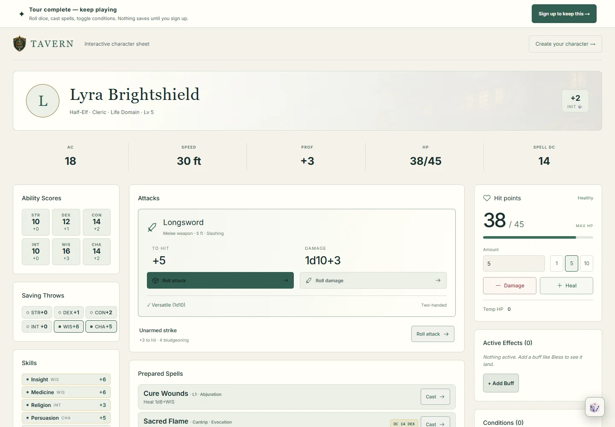The image size is (615, 427).
Task: Toggle INT saving throw proficiency
Action: tap(37, 327)
